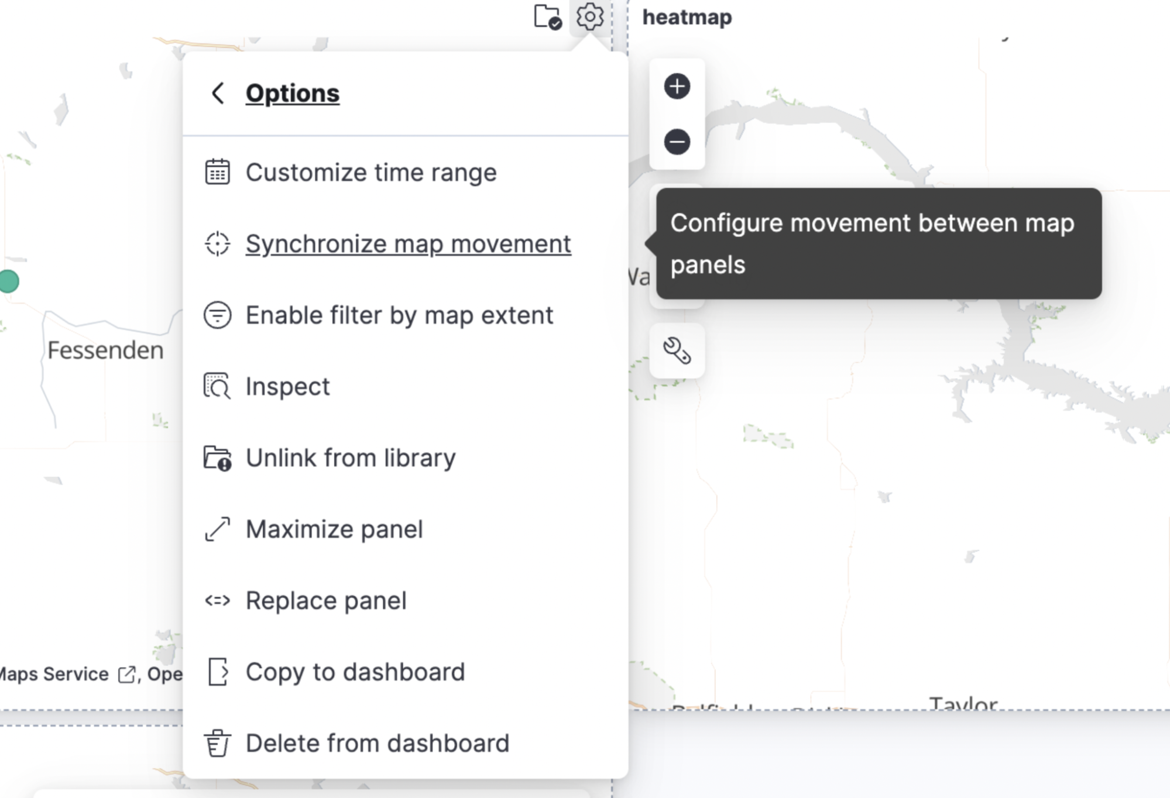Image resolution: width=1170 pixels, height=798 pixels.
Task: Click the map zoom in button
Action: click(677, 87)
